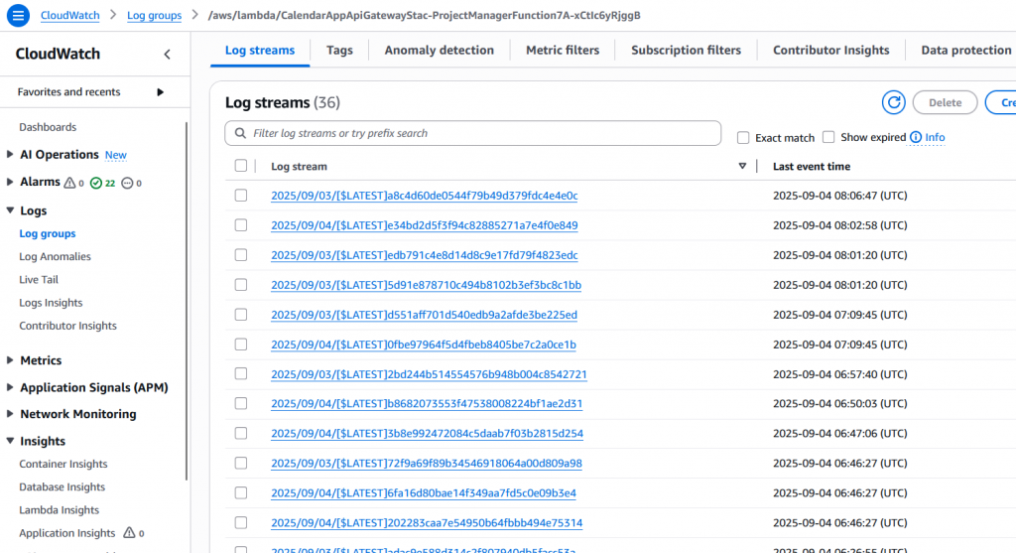Check the 0fbe97964f5d4fbe stream row
Screen dimensions: 1016x553
pos(241,345)
